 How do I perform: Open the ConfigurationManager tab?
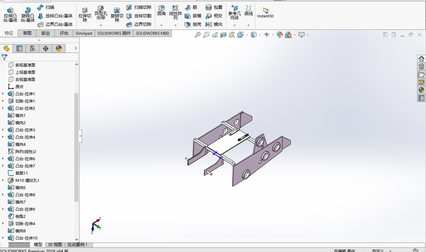pyautogui.click(x=32, y=48)
